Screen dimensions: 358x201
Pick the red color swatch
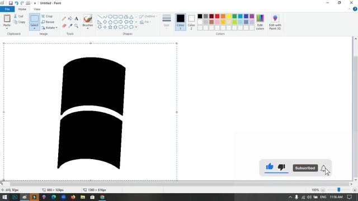click(217, 16)
